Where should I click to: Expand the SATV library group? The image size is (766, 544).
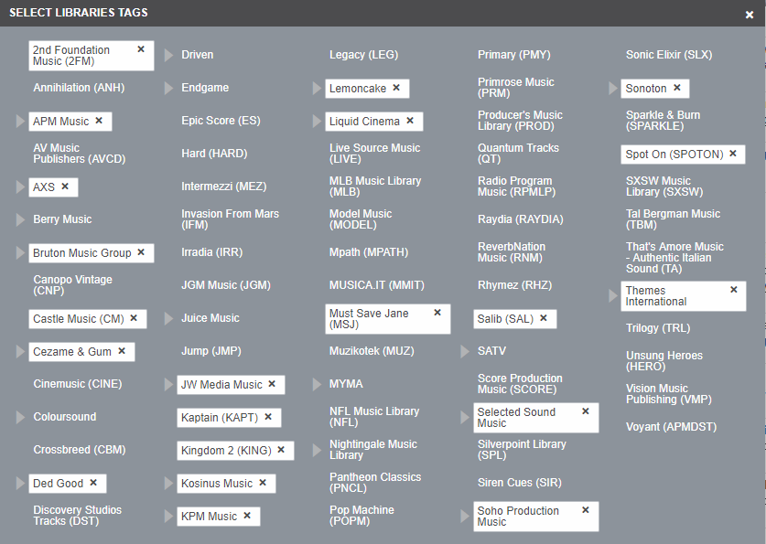tap(465, 351)
